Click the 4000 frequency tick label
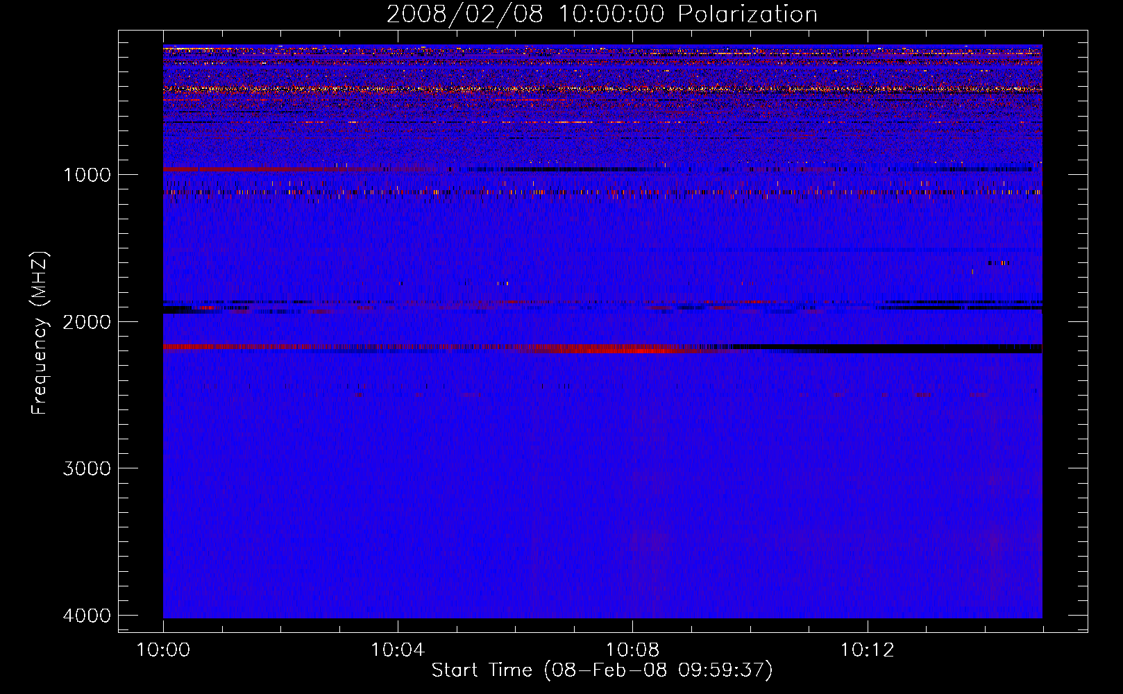The image size is (1123, 694). coord(87,616)
